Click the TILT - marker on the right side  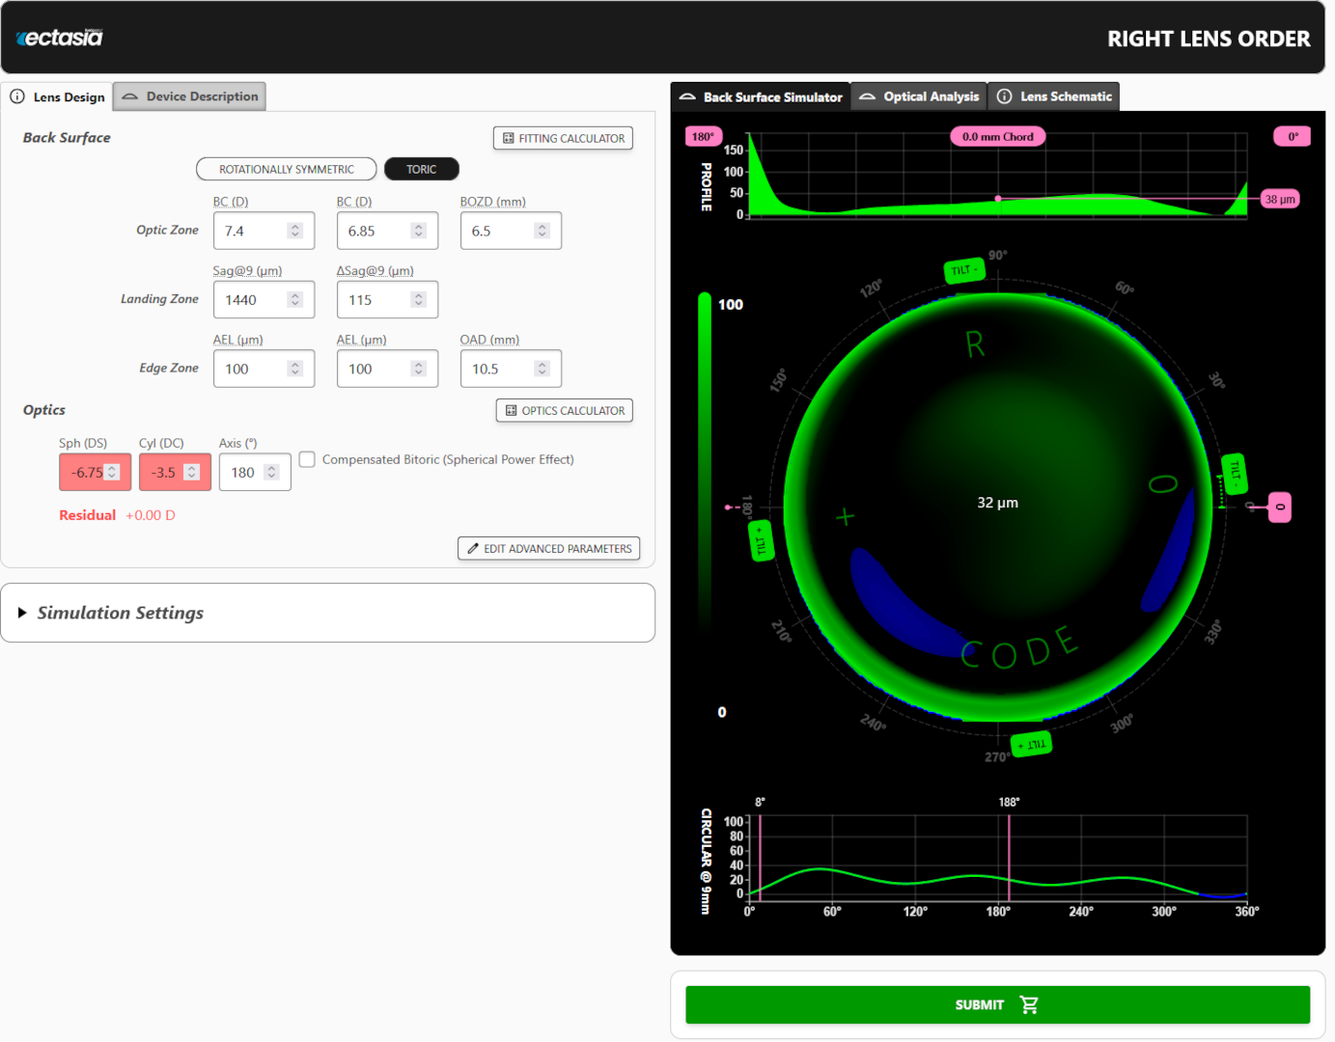(1235, 474)
